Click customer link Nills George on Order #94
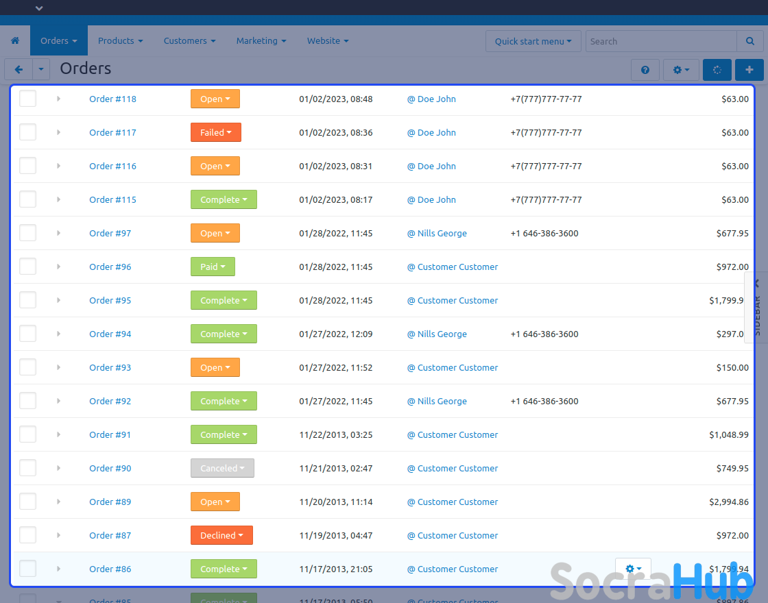 442,334
